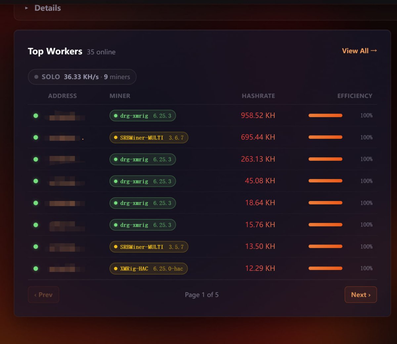Viewport: 397px width, 344px height.
Task: Click the drg-xmrig badge for 15.76 KH
Action: coord(143,225)
